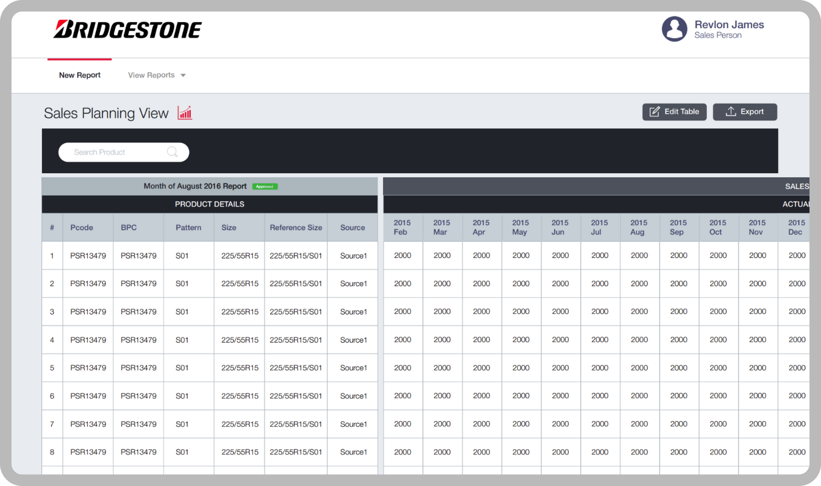Click the PRODUCT DETAILS header bar

pos(210,204)
